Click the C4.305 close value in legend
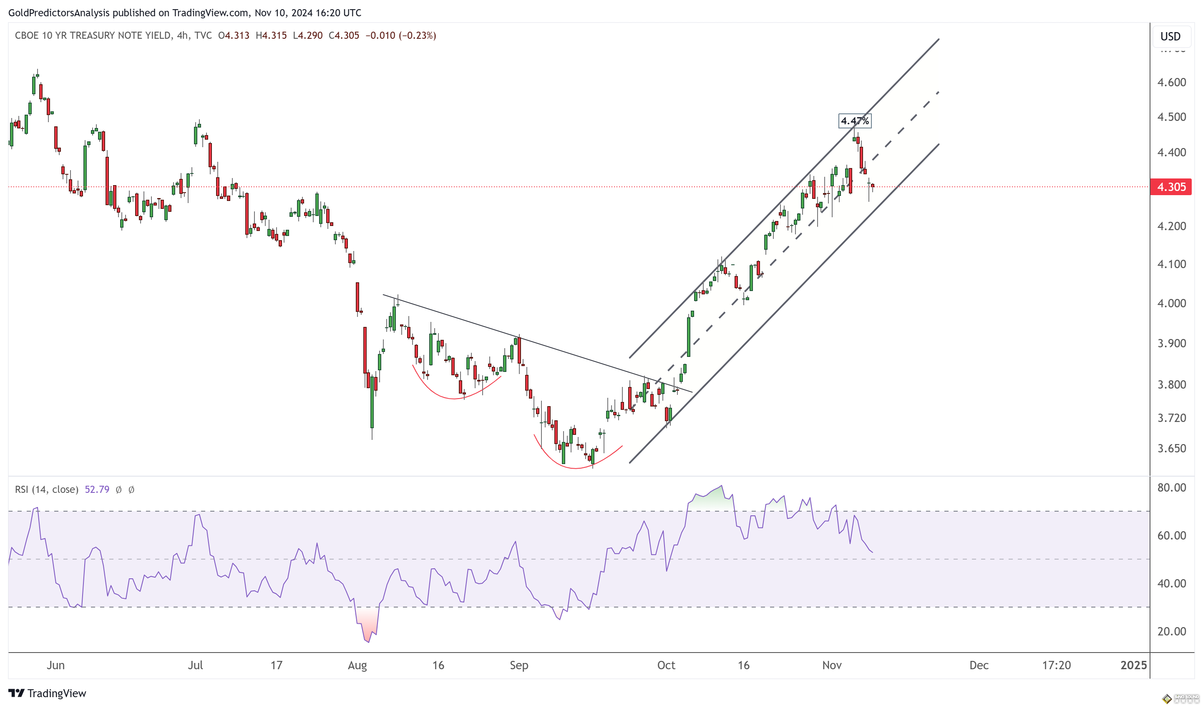 click(x=344, y=35)
